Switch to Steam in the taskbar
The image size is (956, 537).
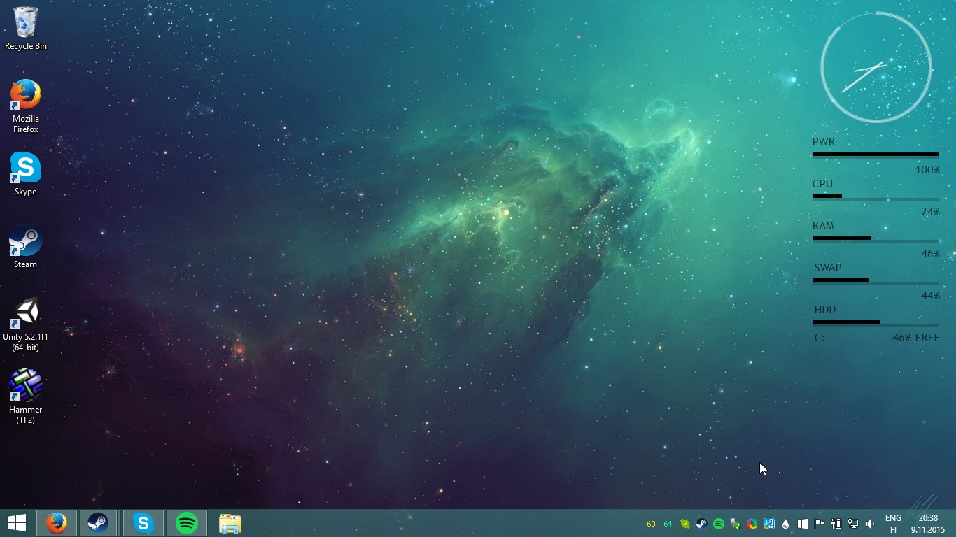pyautogui.click(x=98, y=523)
